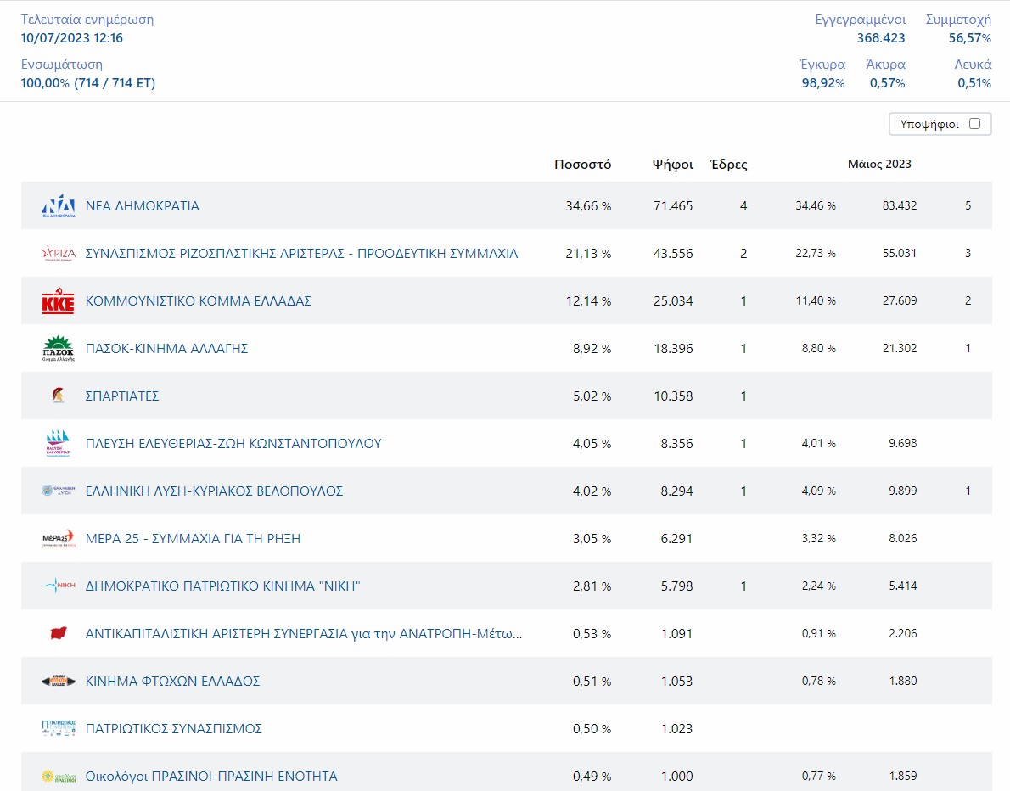Image resolution: width=1010 pixels, height=791 pixels.
Task: Click the blank ballots value 0,51%
Action: [974, 83]
